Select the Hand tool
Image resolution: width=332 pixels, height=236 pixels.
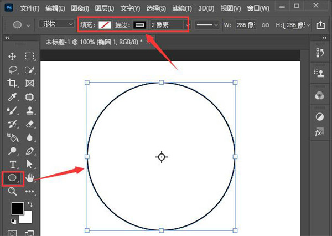click(x=30, y=178)
